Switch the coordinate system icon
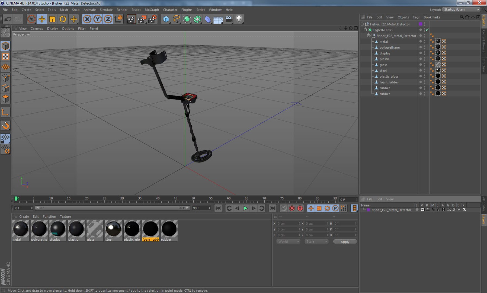 pos(118,19)
